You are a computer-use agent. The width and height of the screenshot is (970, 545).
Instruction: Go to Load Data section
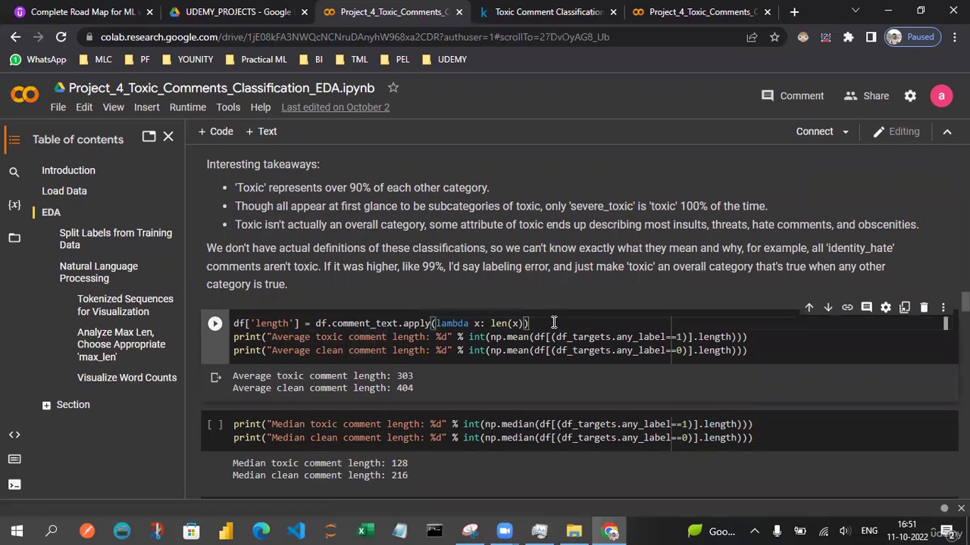(x=64, y=191)
